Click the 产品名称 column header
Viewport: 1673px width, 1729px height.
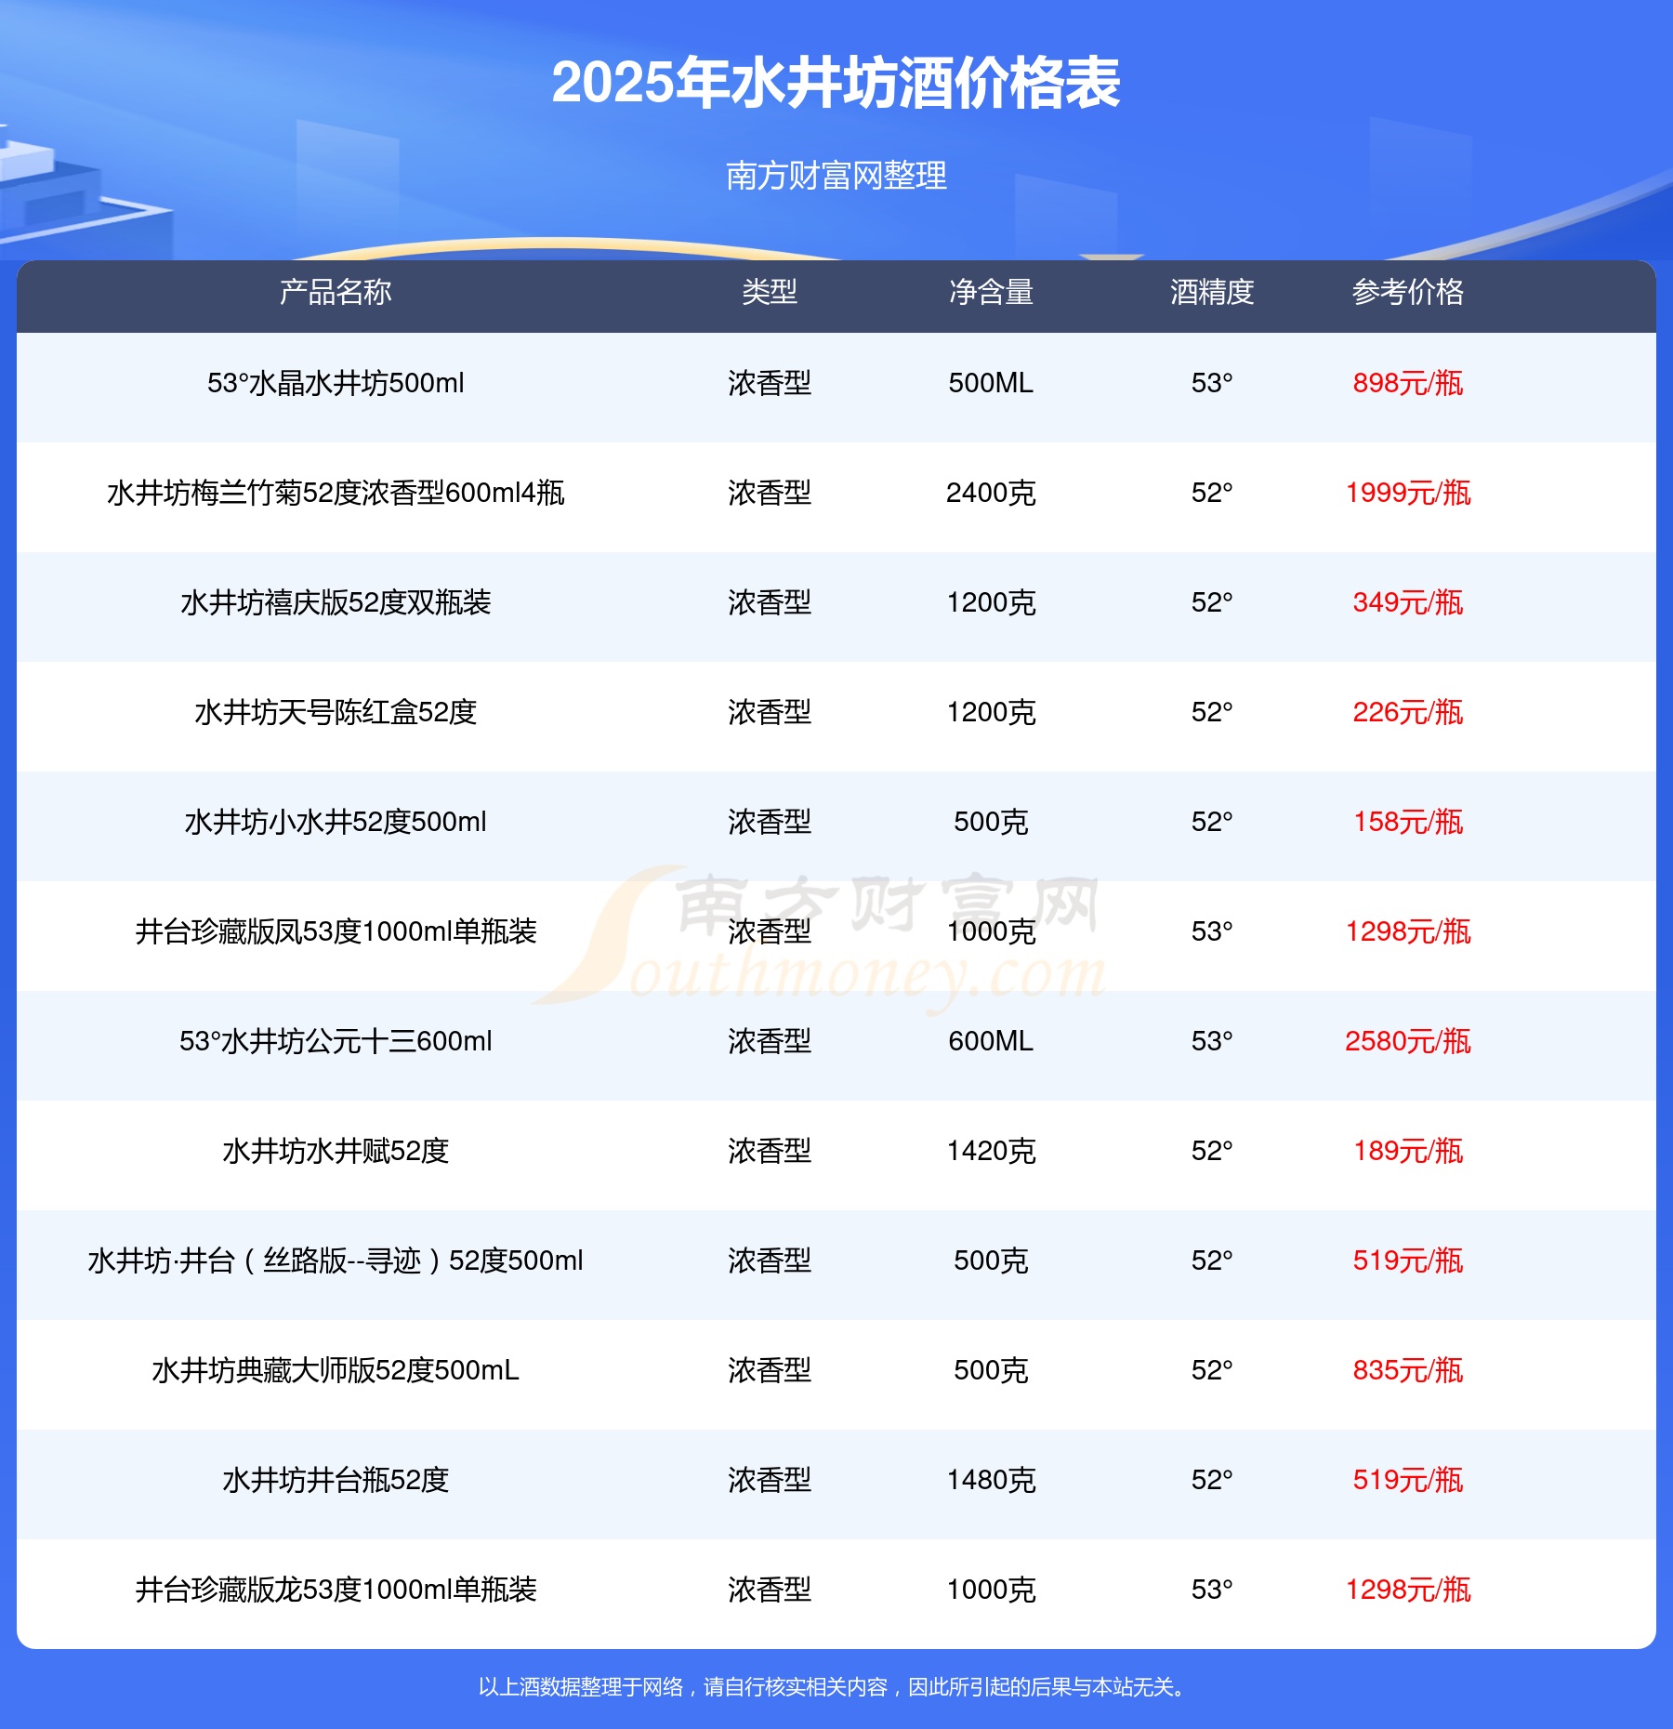(336, 292)
